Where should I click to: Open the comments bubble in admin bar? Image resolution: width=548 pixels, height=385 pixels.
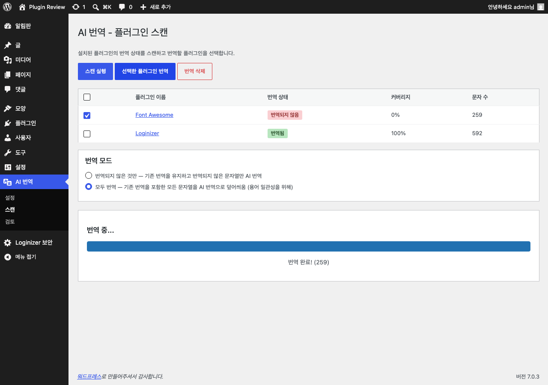point(122,7)
